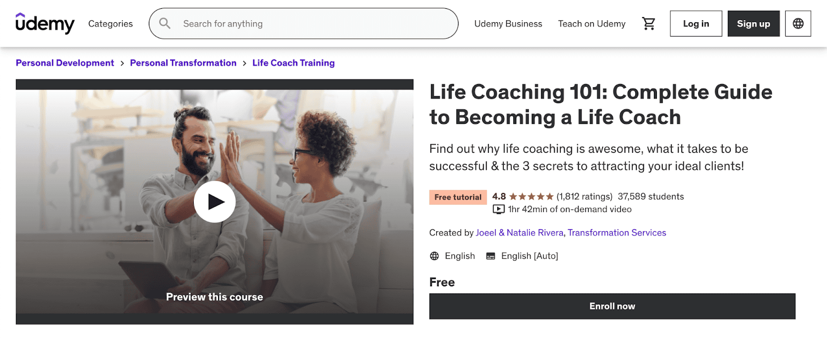Click the search magnifying glass icon
The width and height of the screenshot is (827, 340).
click(x=164, y=23)
